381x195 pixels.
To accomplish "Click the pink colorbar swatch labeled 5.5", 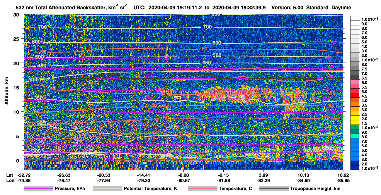I will [x=355, y=87].
